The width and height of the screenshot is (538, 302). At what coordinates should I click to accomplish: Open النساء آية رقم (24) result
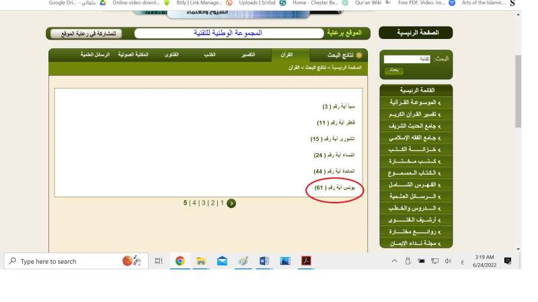(334, 155)
